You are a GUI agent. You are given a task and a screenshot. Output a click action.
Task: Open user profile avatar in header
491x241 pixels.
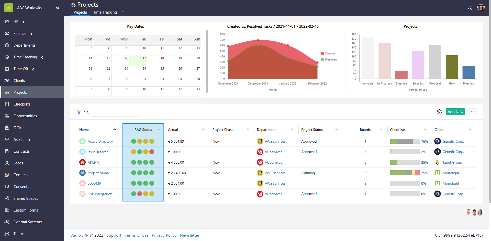(x=481, y=8)
